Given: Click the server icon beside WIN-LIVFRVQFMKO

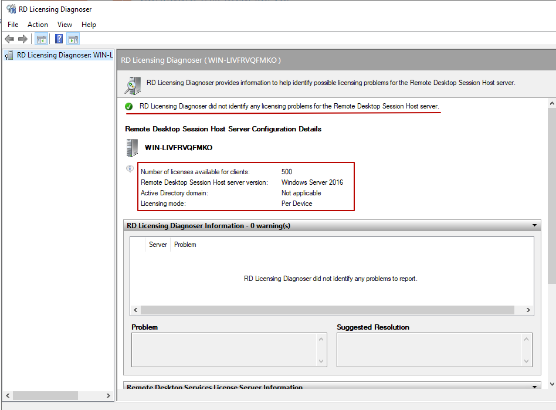Looking at the screenshot, I should coord(132,148).
